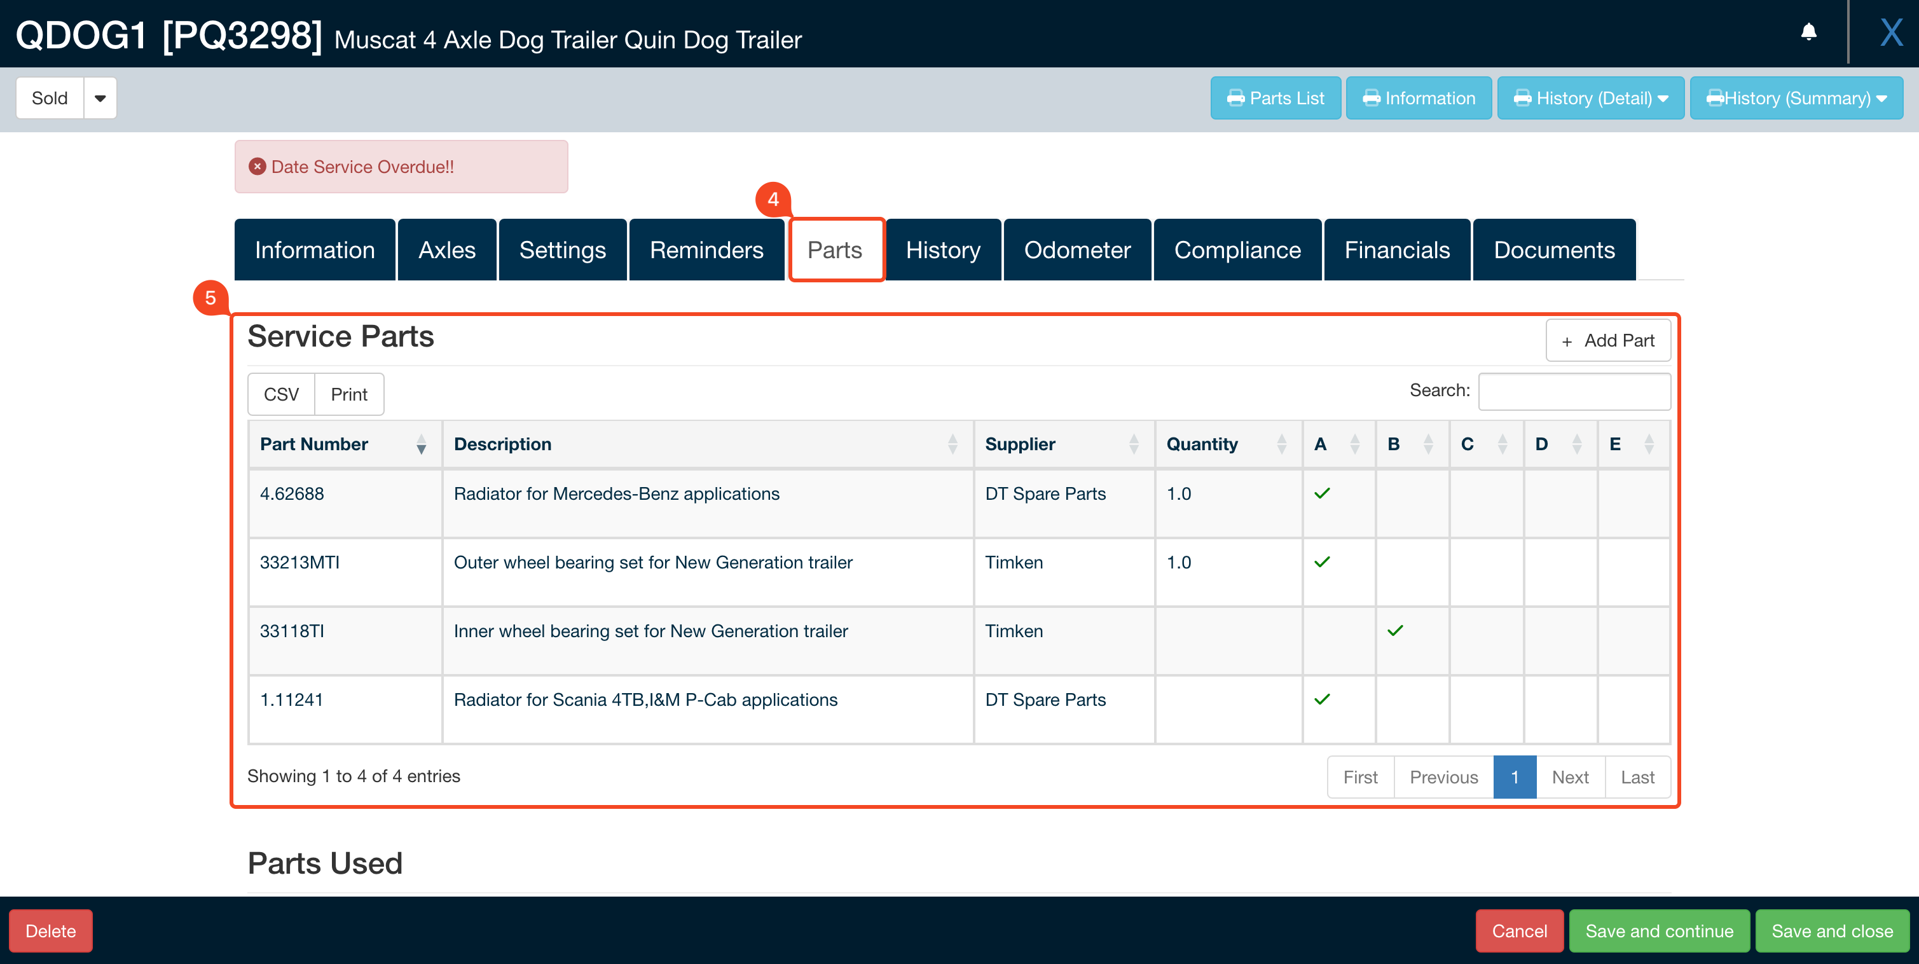Click part number 4.62688
This screenshot has width=1919, height=964.
(x=291, y=493)
